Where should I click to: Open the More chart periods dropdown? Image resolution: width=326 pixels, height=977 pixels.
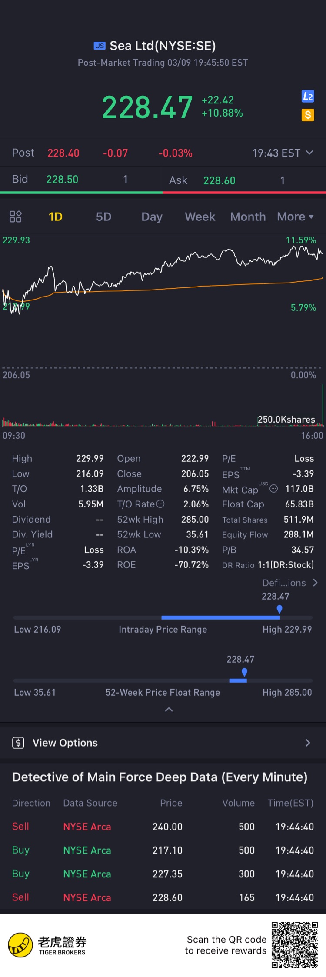[295, 217]
